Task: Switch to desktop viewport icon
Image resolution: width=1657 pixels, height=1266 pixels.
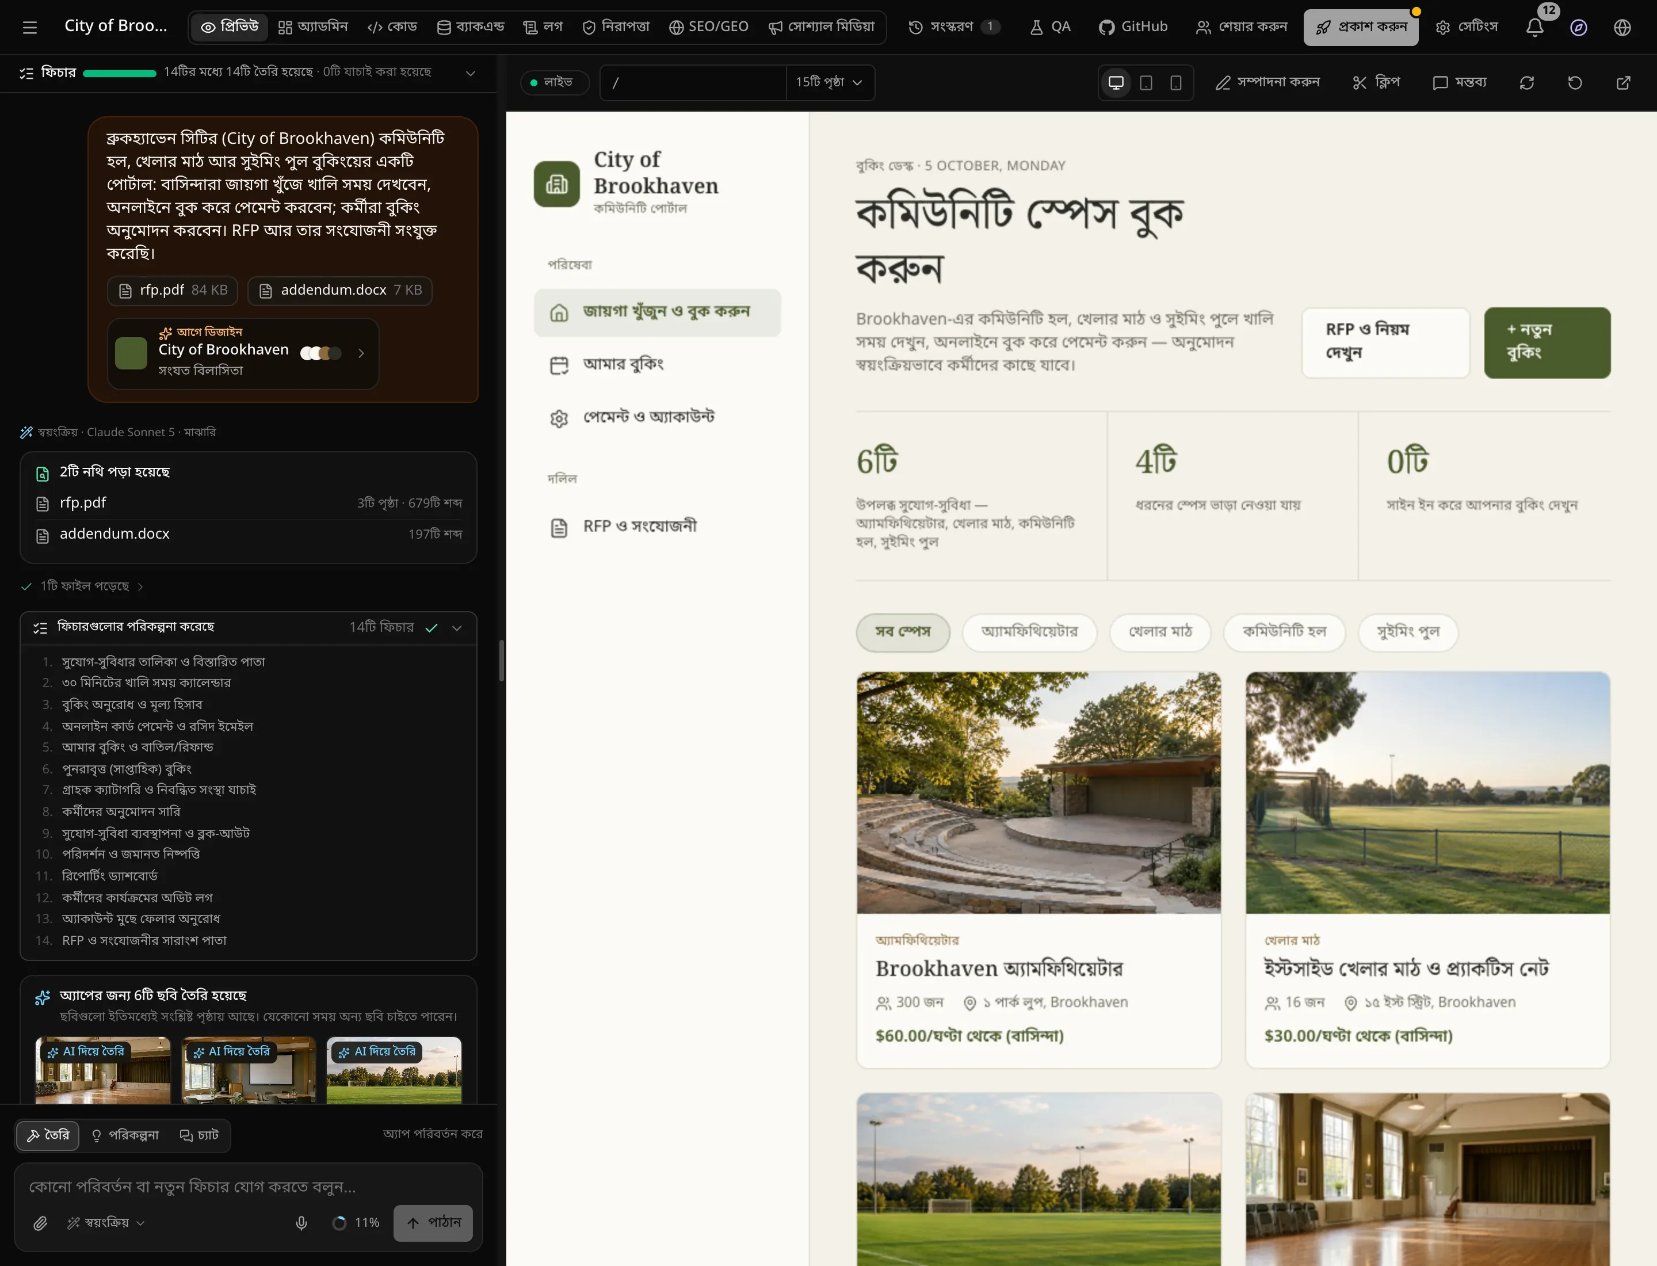Action: (1116, 82)
